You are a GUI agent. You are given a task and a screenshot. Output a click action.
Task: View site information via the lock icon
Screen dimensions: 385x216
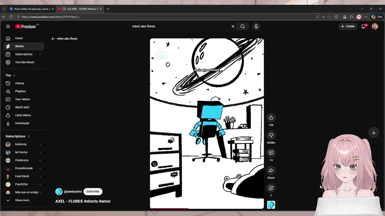click(18, 17)
